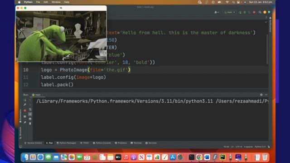Click code line logo = PhotoImage
The image size is (290, 163).
[x=86, y=70]
